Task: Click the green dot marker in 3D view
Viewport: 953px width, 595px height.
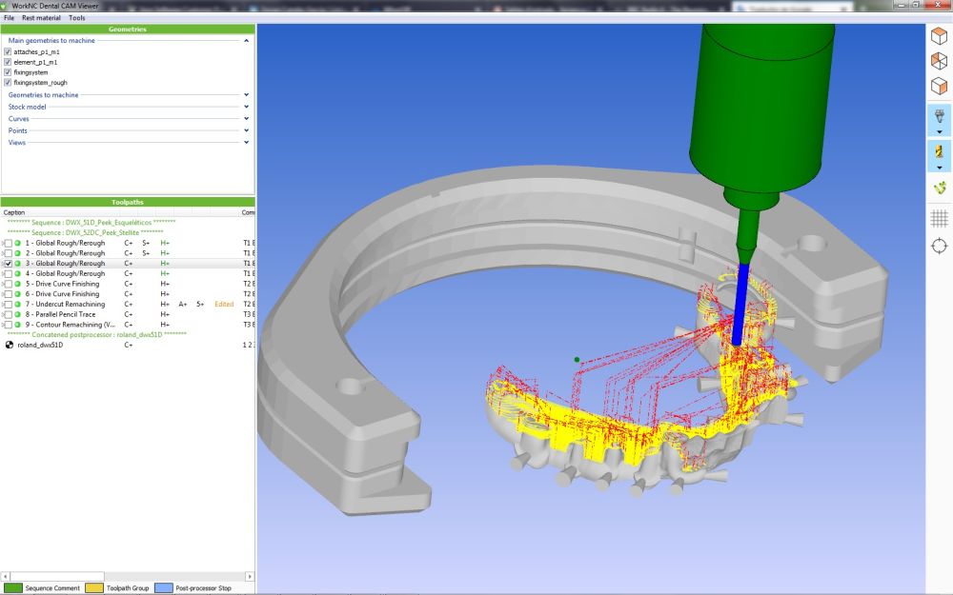Action: click(x=577, y=360)
